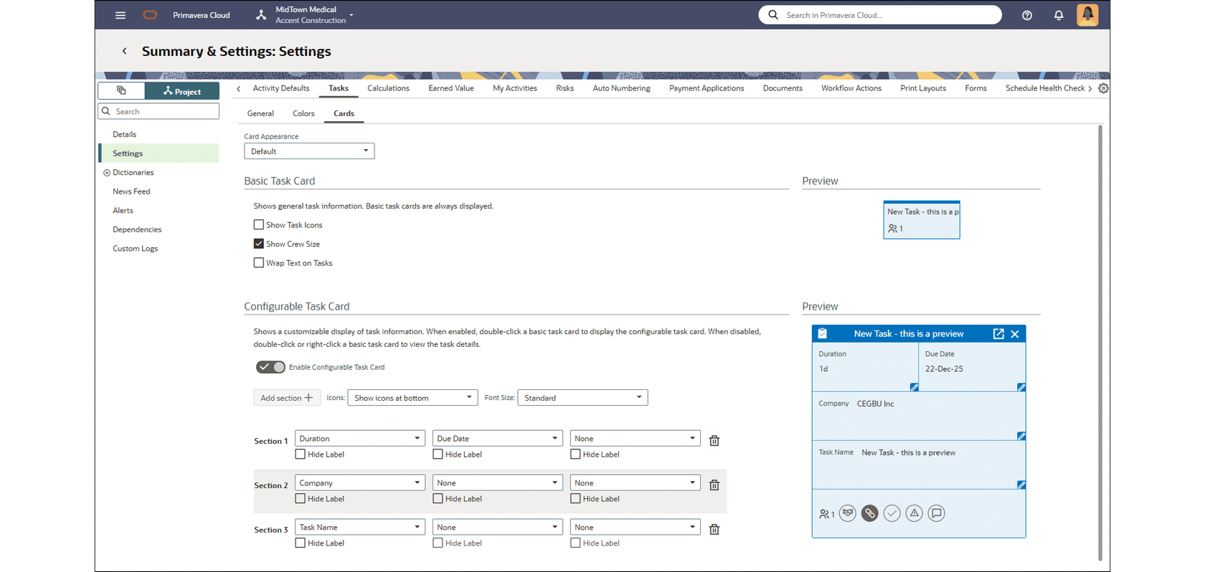Open preview card in new window icon
Viewport: 1205px width, 572px height.
998,334
